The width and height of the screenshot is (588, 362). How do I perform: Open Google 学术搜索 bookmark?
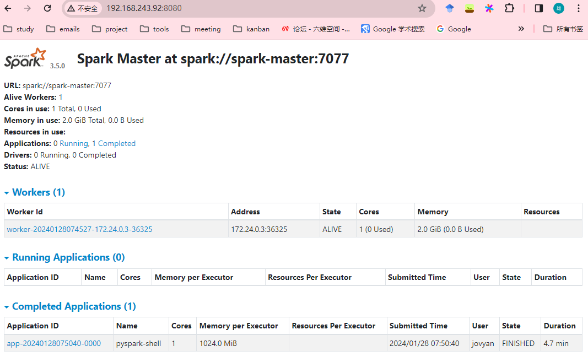(x=393, y=29)
